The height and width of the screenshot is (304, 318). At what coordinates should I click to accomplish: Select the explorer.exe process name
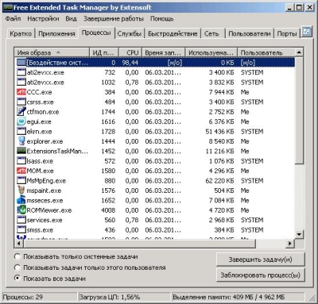click(45, 141)
